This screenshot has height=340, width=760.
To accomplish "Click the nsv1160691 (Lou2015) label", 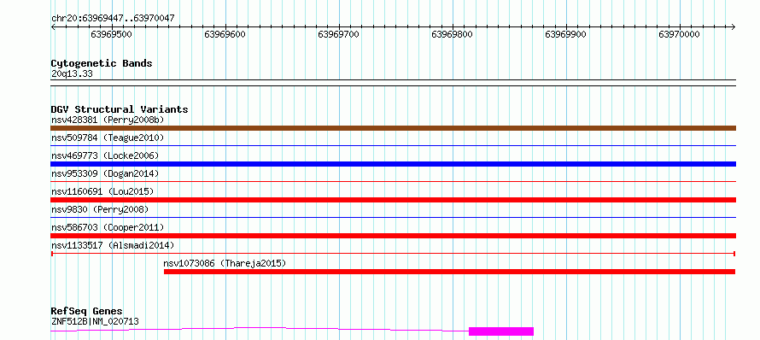I will (102, 191).
